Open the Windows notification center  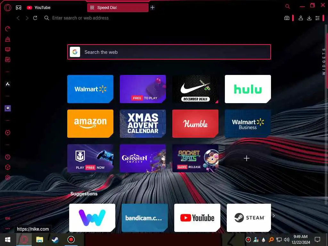coord(317,240)
